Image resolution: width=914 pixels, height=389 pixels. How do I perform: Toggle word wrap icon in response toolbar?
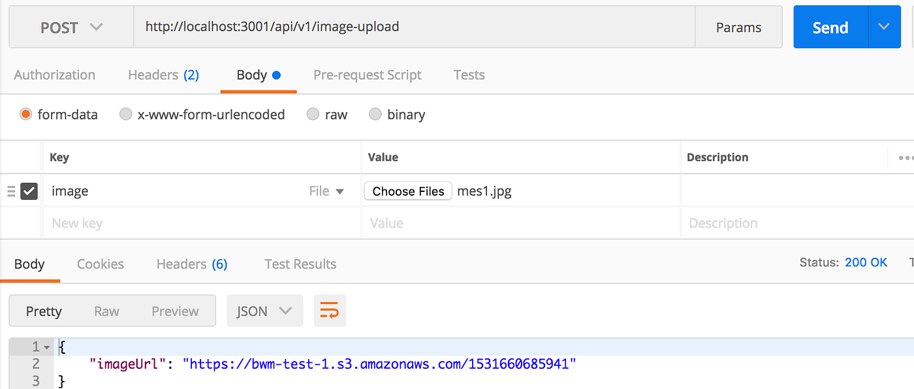[330, 311]
